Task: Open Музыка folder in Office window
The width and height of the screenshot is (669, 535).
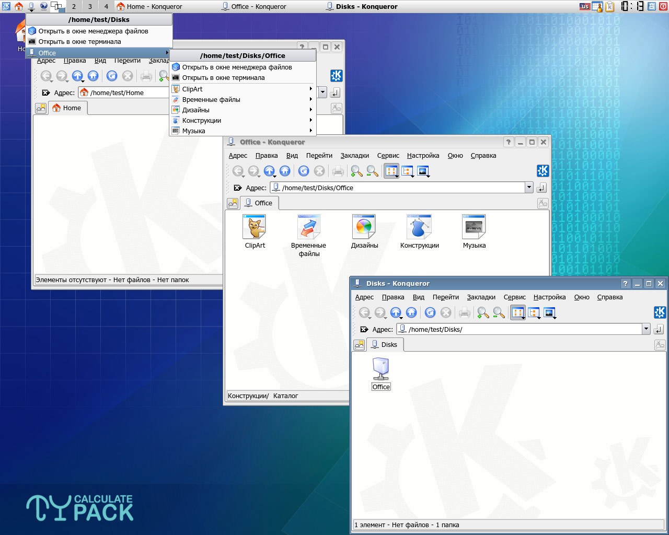Action: 474,231
